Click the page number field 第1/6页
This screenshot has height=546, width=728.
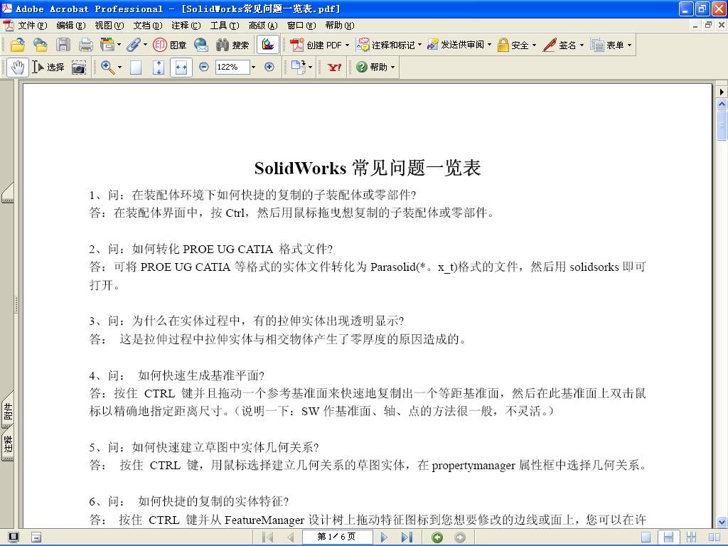[x=337, y=537]
